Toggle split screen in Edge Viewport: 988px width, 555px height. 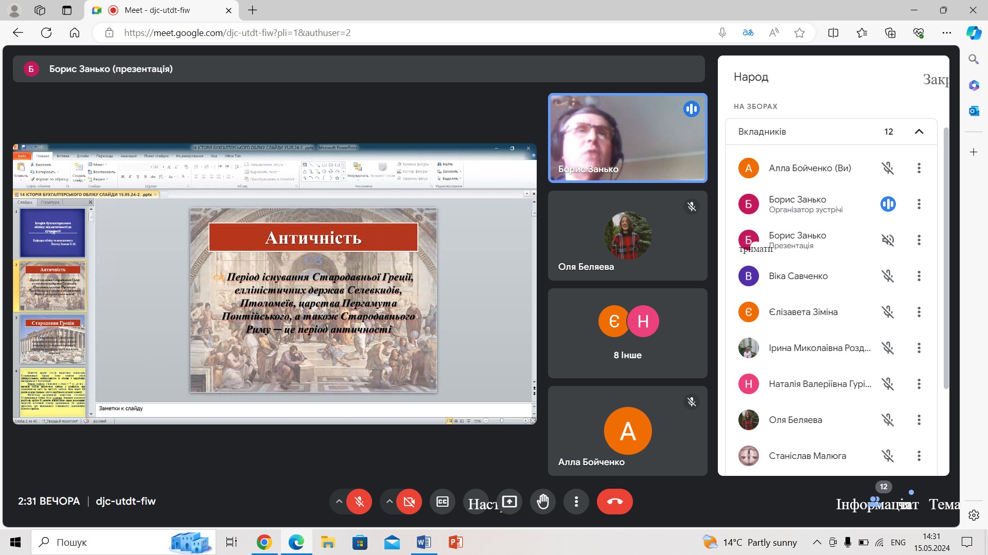[834, 33]
